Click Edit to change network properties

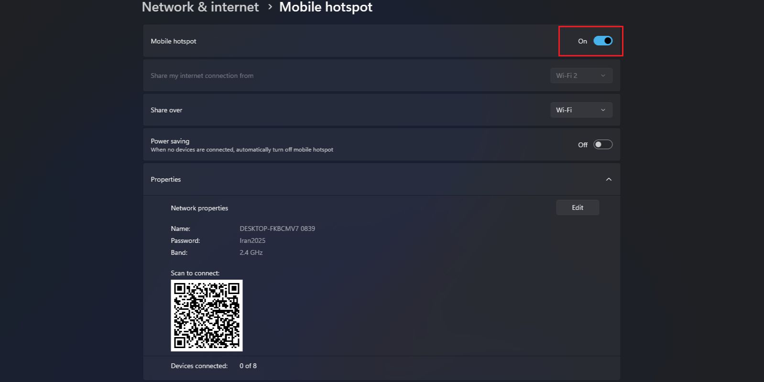(577, 207)
